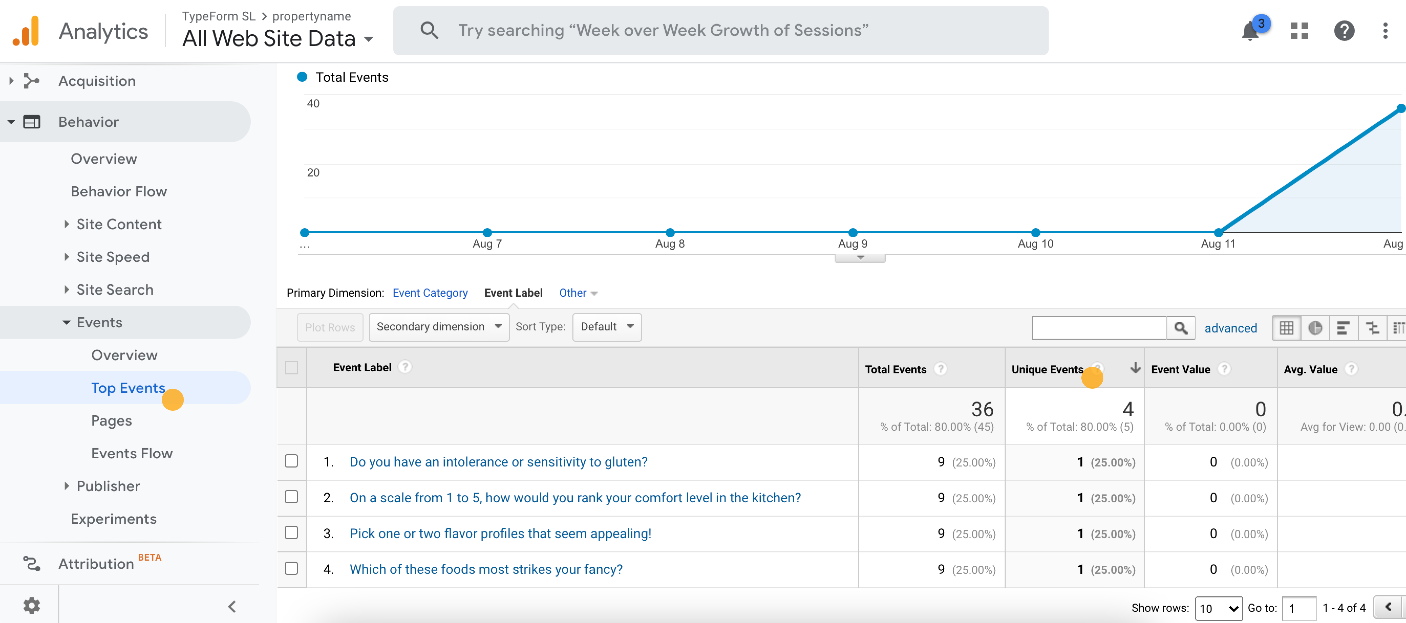Go to previous page of table rows
Viewport: 1406px width, 623px height.
click(x=1388, y=607)
